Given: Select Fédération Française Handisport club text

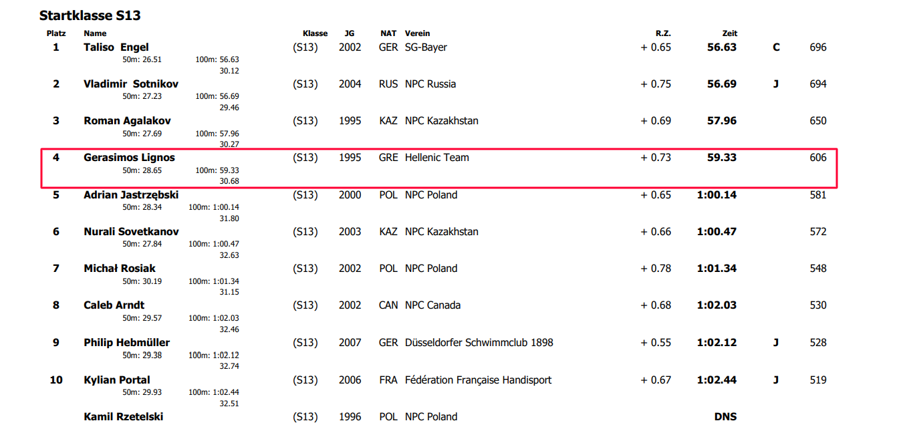Looking at the screenshot, I should [x=479, y=380].
